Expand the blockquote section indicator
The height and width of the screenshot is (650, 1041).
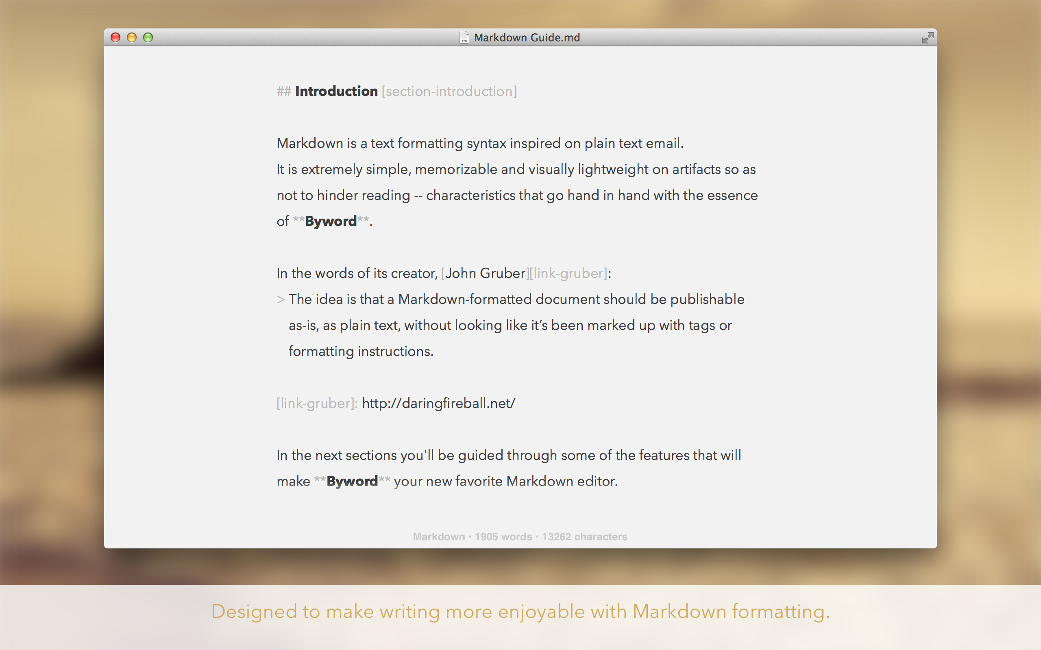coord(280,299)
